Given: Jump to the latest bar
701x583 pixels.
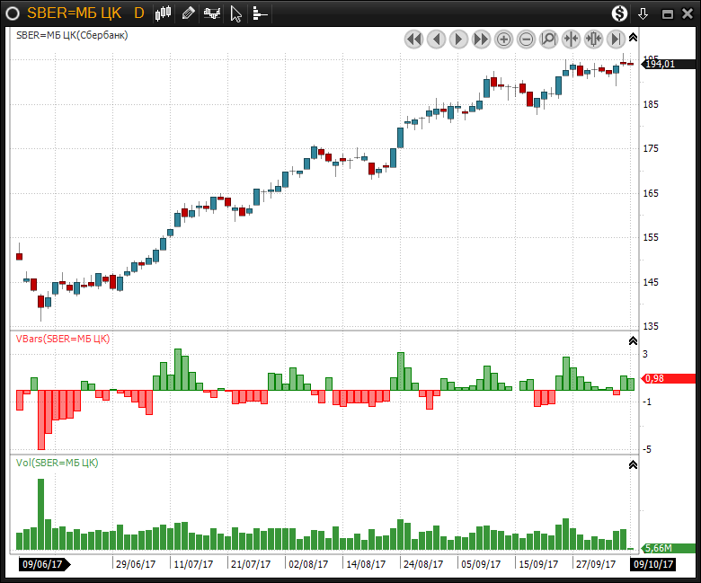Looking at the screenshot, I should click(616, 39).
